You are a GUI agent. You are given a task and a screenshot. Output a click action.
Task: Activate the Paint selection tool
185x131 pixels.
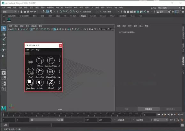pos(4,39)
